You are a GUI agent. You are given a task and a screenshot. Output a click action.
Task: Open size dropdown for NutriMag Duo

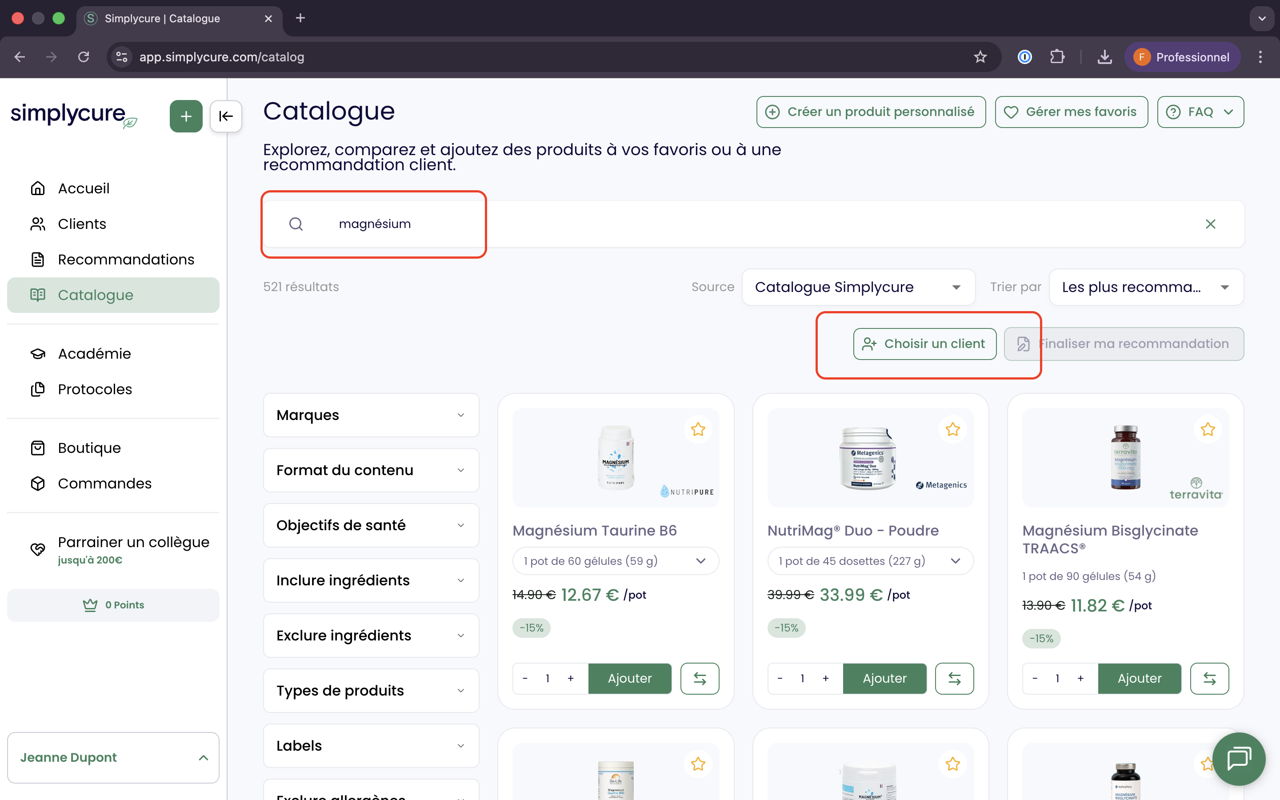point(870,561)
